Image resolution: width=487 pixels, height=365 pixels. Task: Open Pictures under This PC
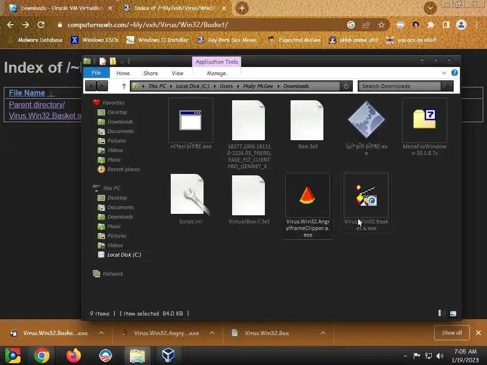112,236
